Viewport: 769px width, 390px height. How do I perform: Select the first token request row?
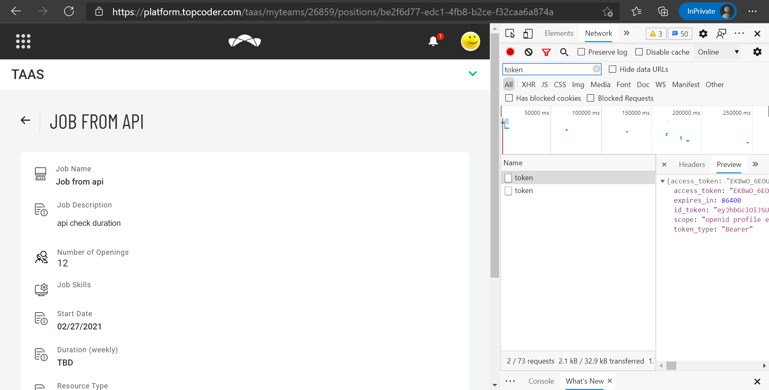(x=578, y=178)
